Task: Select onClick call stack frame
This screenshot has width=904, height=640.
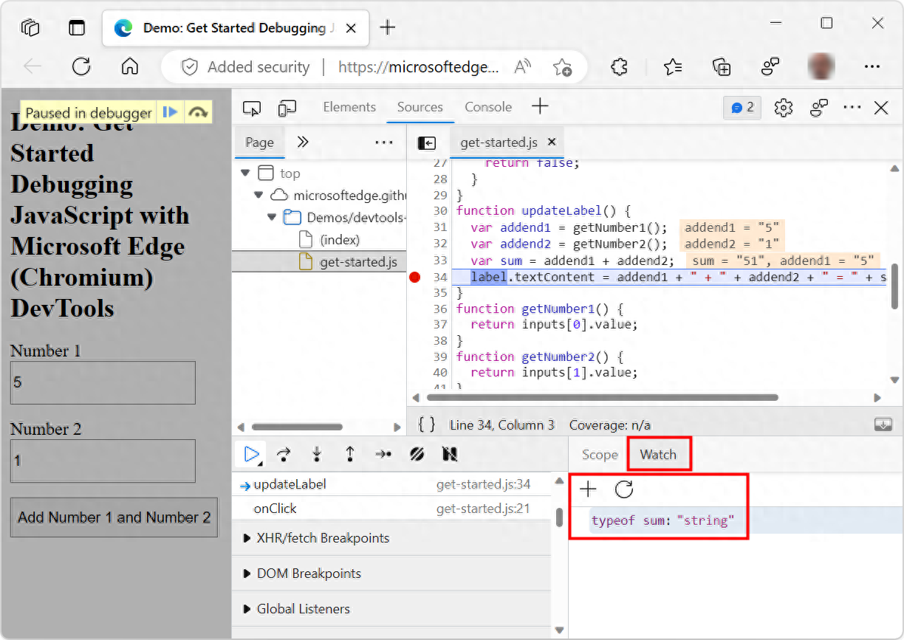Action: coord(392,509)
